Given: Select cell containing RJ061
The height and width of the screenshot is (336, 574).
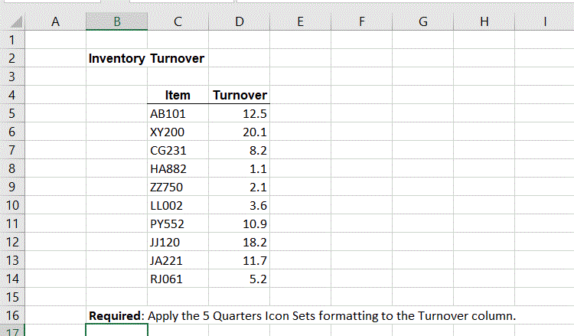Looking at the screenshot, I should tap(178, 279).
